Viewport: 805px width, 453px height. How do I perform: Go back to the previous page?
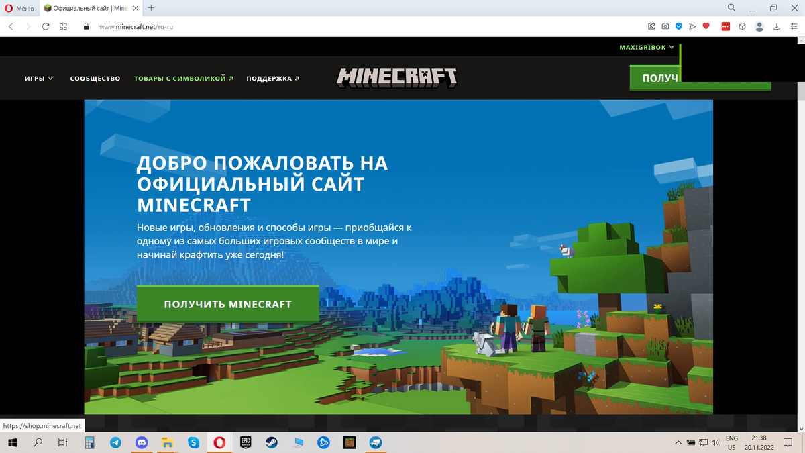pyautogui.click(x=11, y=27)
